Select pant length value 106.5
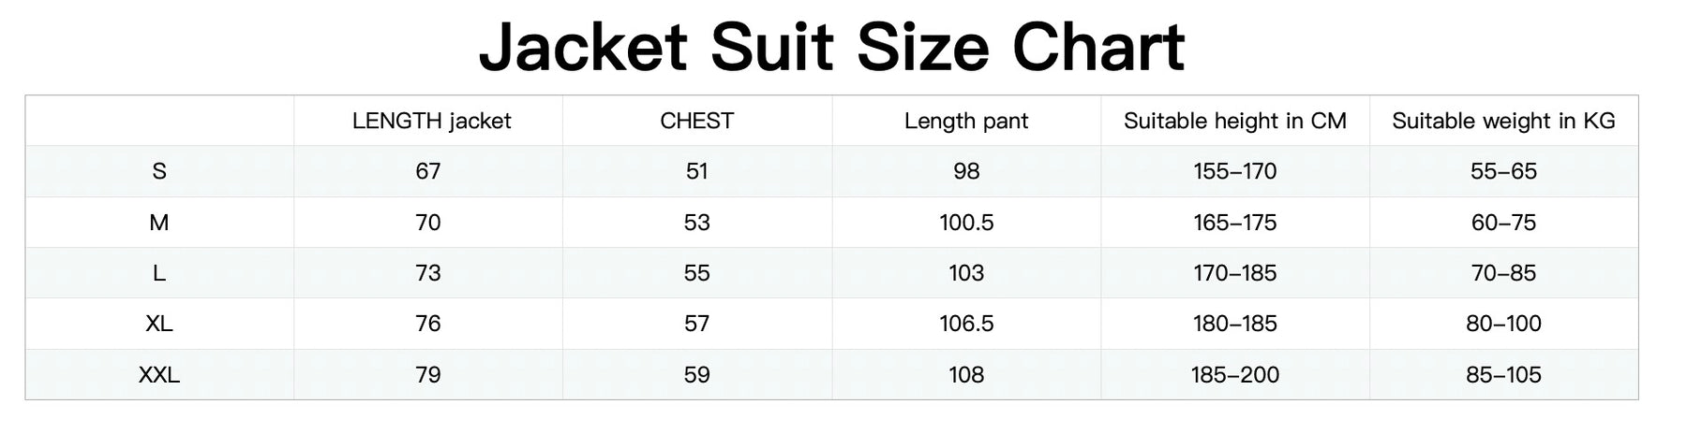The image size is (1687, 448). click(x=965, y=324)
